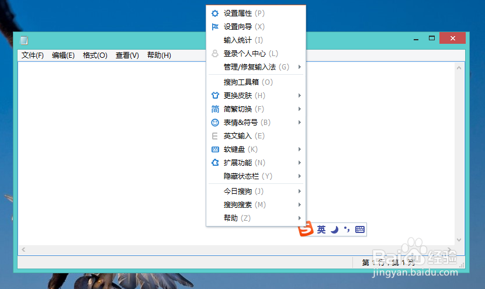Toggle 英 language mode on the Sogou bar
Viewport: 485px width, 289px height.
(x=321, y=229)
